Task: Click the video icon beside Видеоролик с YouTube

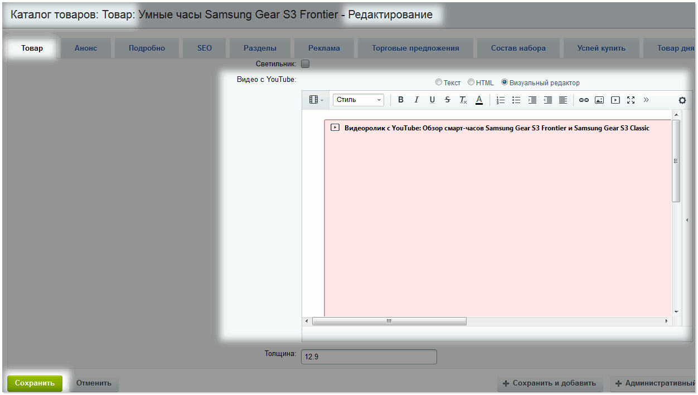Action: coord(335,128)
